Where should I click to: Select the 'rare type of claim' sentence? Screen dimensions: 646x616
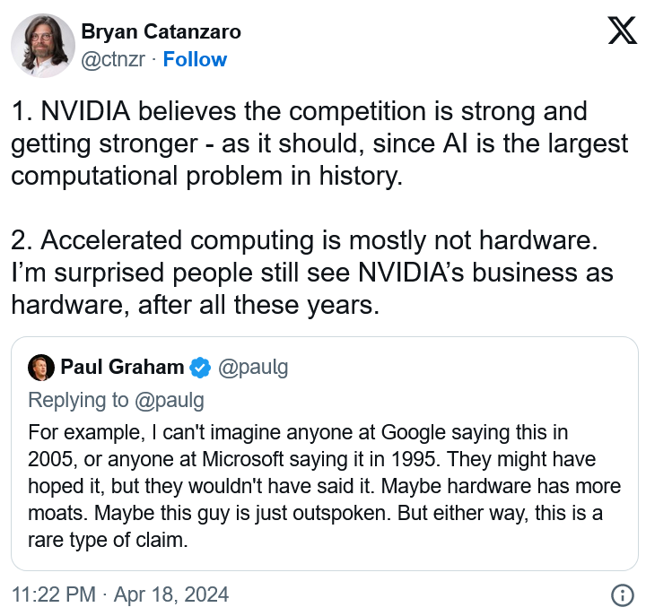(x=108, y=540)
